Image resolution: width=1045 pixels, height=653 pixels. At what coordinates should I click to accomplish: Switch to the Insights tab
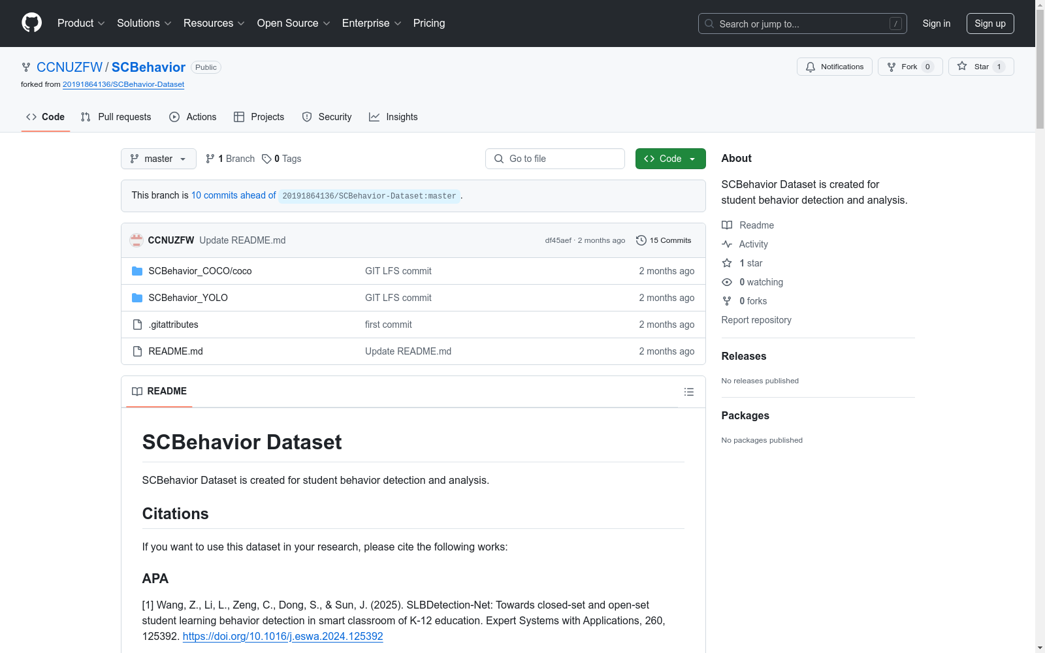(x=393, y=117)
